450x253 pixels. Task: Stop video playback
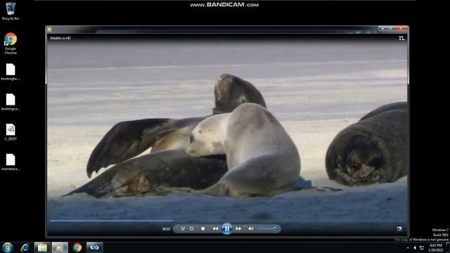(x=203, y=229)
